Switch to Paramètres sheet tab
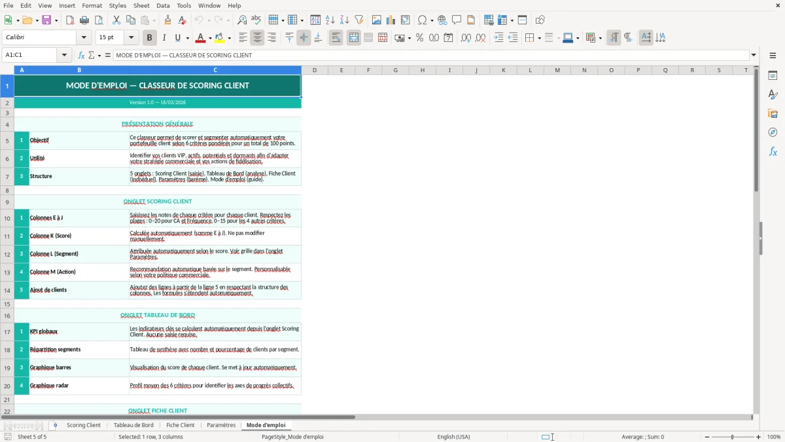This screenshot has height=442, width=785. click(x=221, y=425)
